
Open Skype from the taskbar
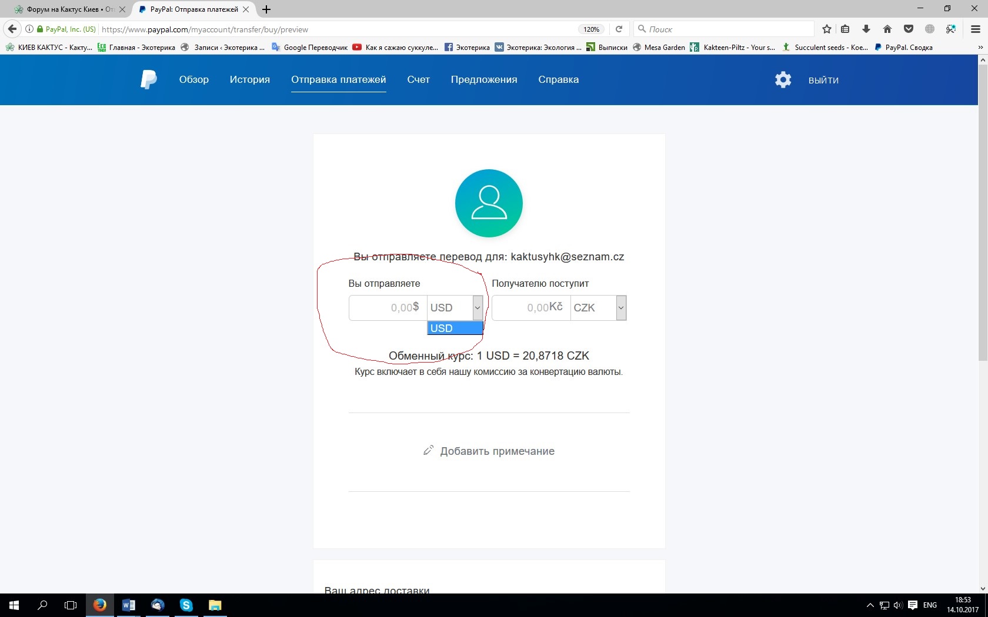[x=186, y=605]
